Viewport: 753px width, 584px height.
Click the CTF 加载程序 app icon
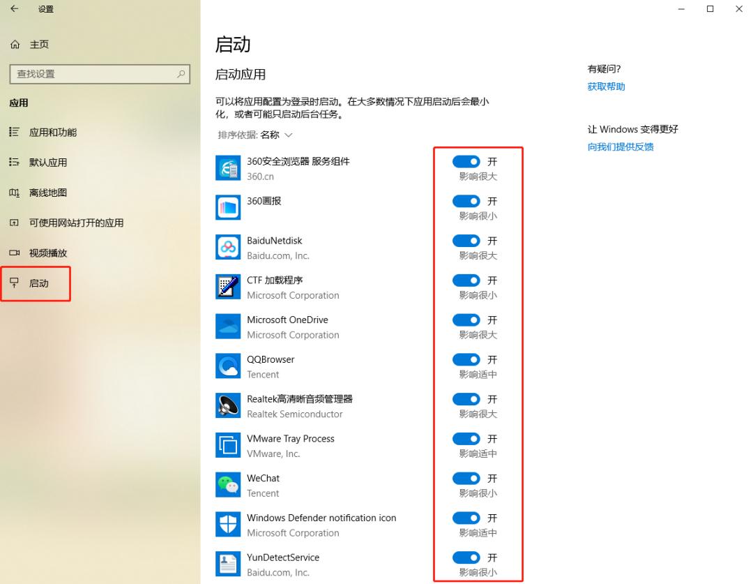click(227, 287)
